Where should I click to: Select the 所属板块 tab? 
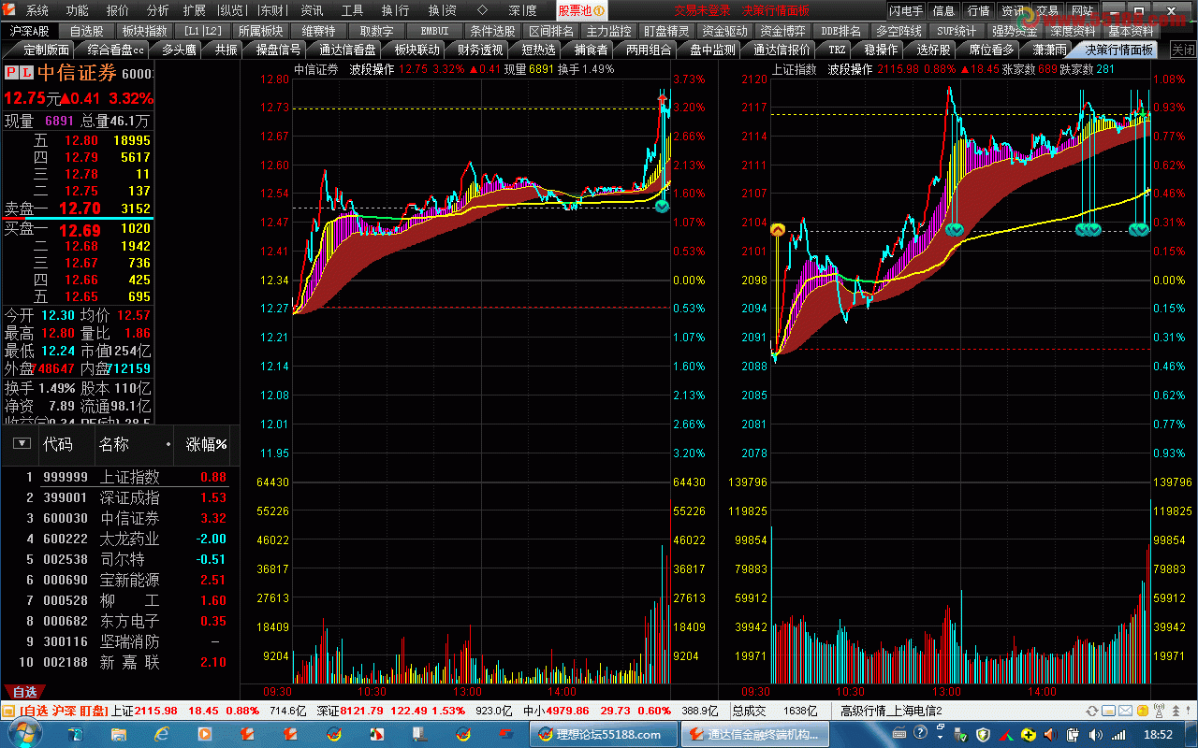click(x=260, y=31)
